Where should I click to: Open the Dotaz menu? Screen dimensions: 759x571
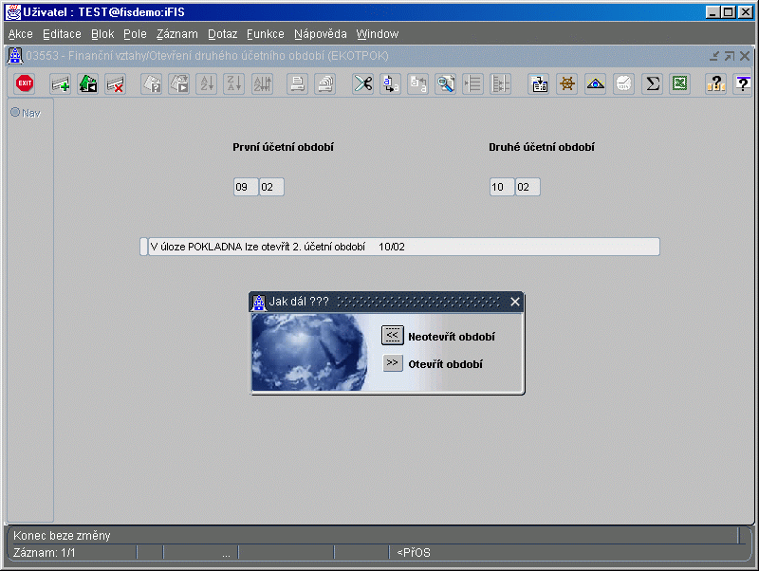223,34
